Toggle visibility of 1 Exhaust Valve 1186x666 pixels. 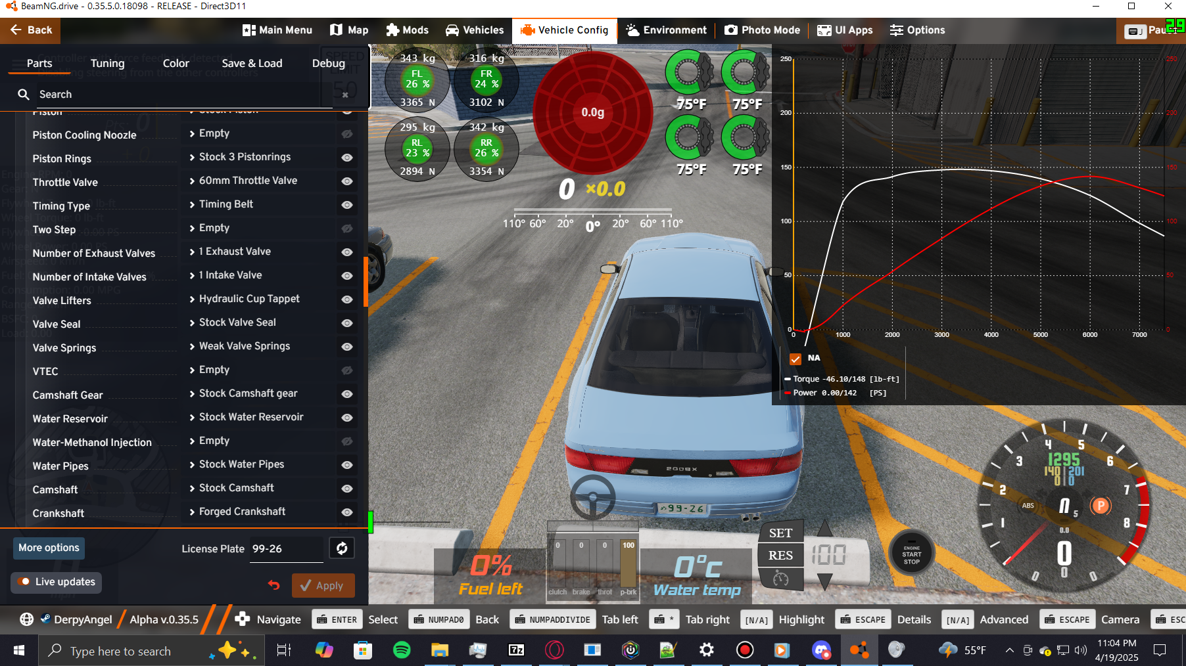point(347,252)
